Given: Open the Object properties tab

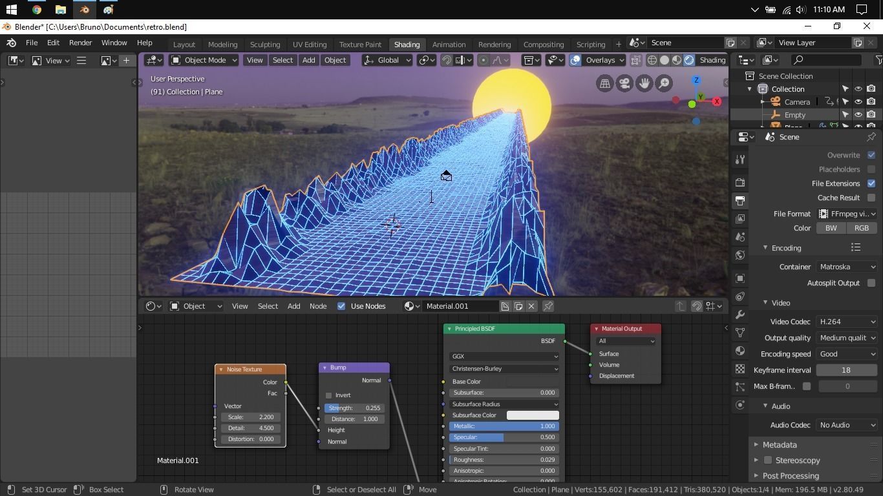Looking at the screenshot, I should (740, 278).
